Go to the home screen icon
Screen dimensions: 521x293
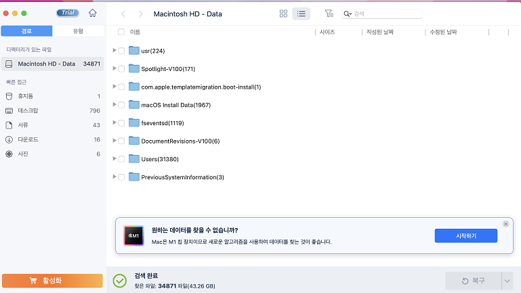(x=92, y=14)
